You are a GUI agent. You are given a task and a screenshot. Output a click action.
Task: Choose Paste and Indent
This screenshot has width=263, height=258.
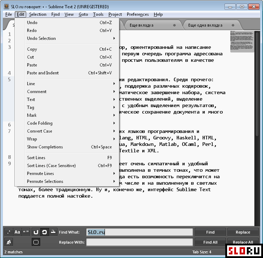point(67,73)
